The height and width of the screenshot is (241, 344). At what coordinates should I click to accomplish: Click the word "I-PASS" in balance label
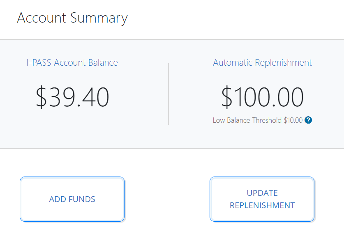coord(39,63)
